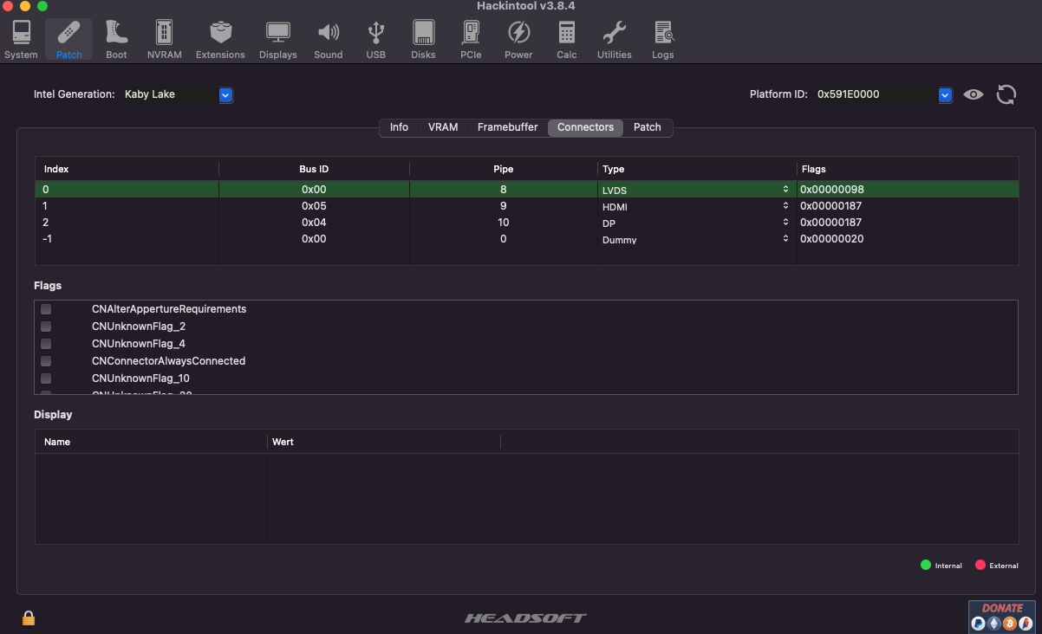Open the Extensions toolbar section
Viewport: 1042px width, 634px height.
tap(220, 40)
